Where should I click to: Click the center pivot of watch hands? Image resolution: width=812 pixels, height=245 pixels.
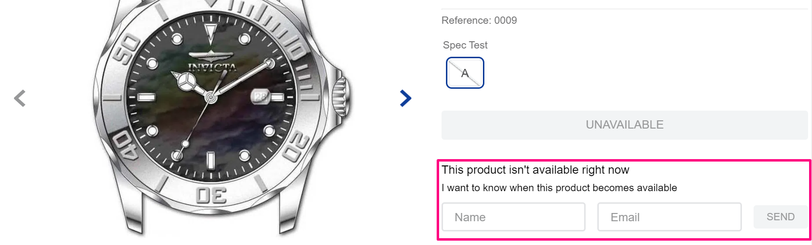(x=210, y=98)
